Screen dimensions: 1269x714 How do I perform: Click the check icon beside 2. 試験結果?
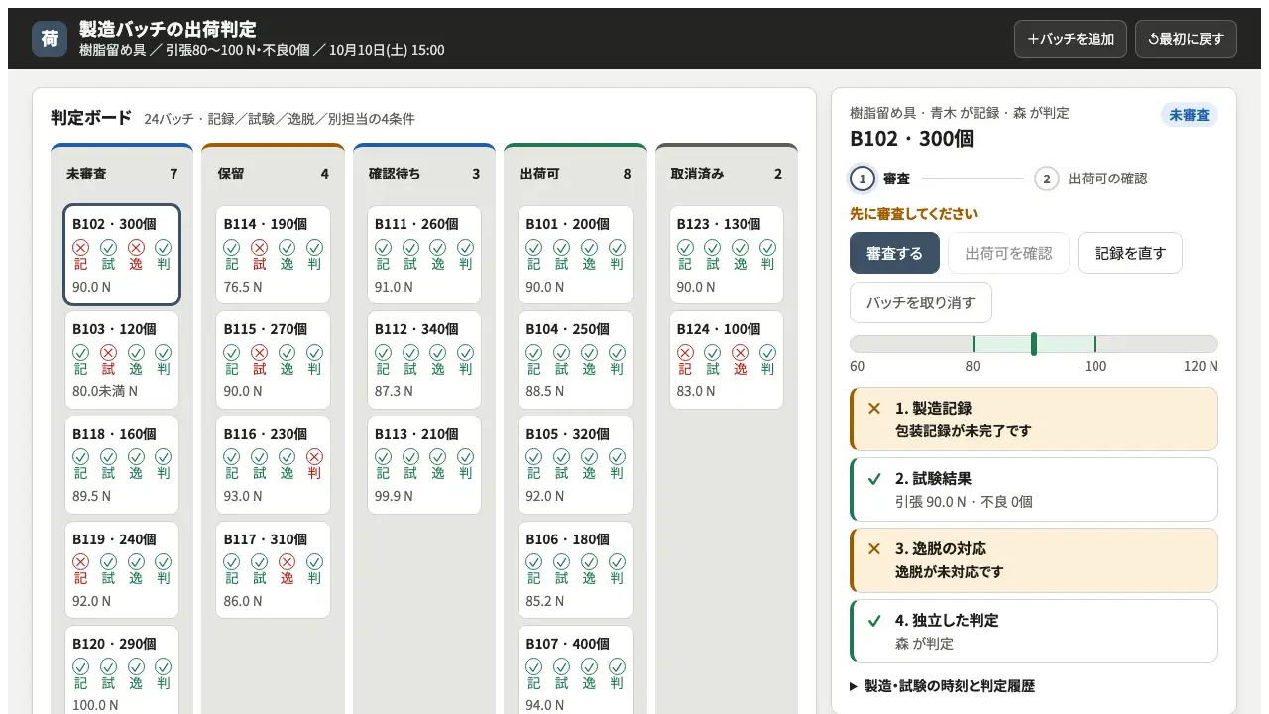874,478
